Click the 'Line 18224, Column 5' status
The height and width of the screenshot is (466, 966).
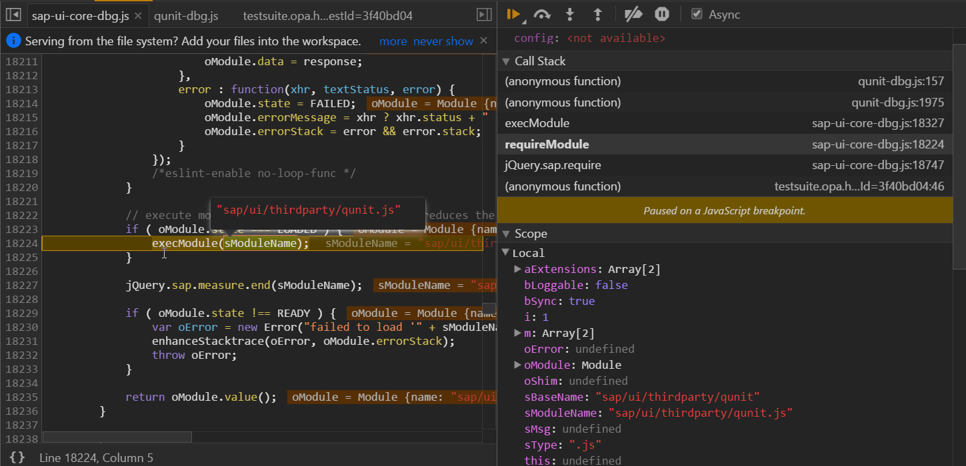(96, 458)
